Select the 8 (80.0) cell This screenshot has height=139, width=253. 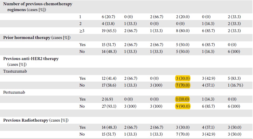[183, 31]
